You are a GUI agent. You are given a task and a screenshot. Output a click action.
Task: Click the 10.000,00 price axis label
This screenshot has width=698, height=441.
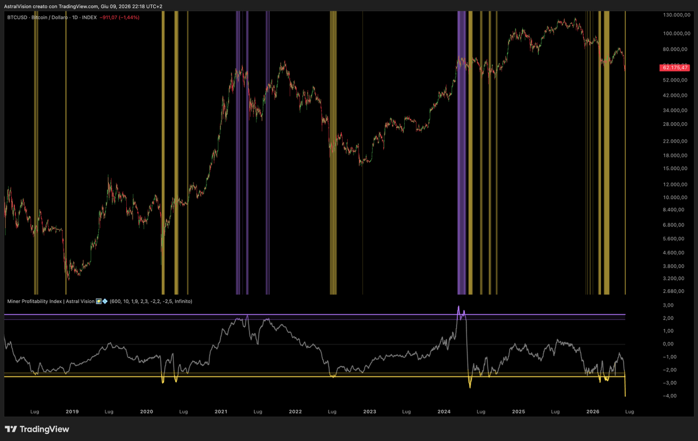point(676,198)
